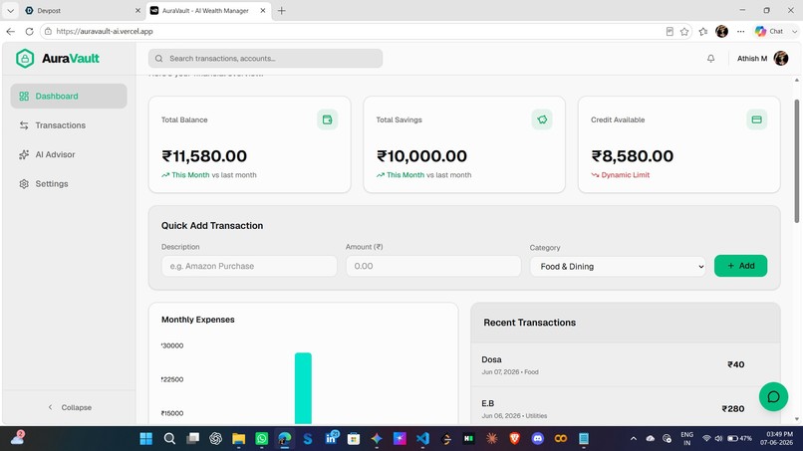This screenshot has height=451, width=803.
Task: Open the Dosa transaction row
Action: point(626,364)
